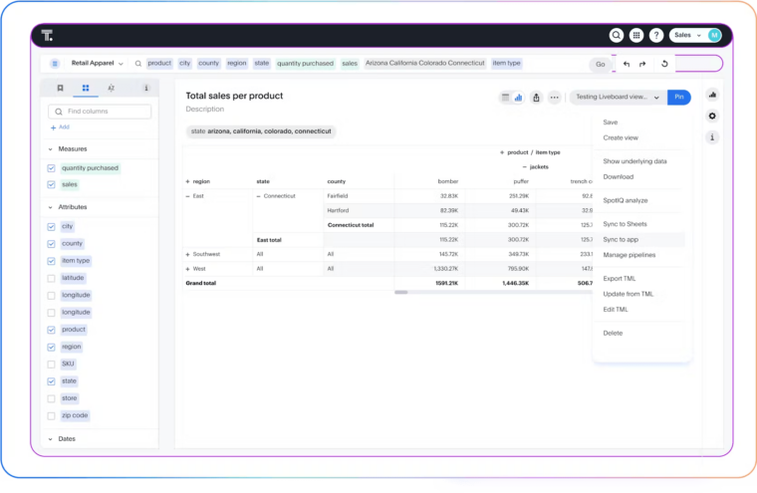This screenshot has width=757, height=493.
Task: Uncheck the quantity purchased checkbox
Action: coord(52,168)
